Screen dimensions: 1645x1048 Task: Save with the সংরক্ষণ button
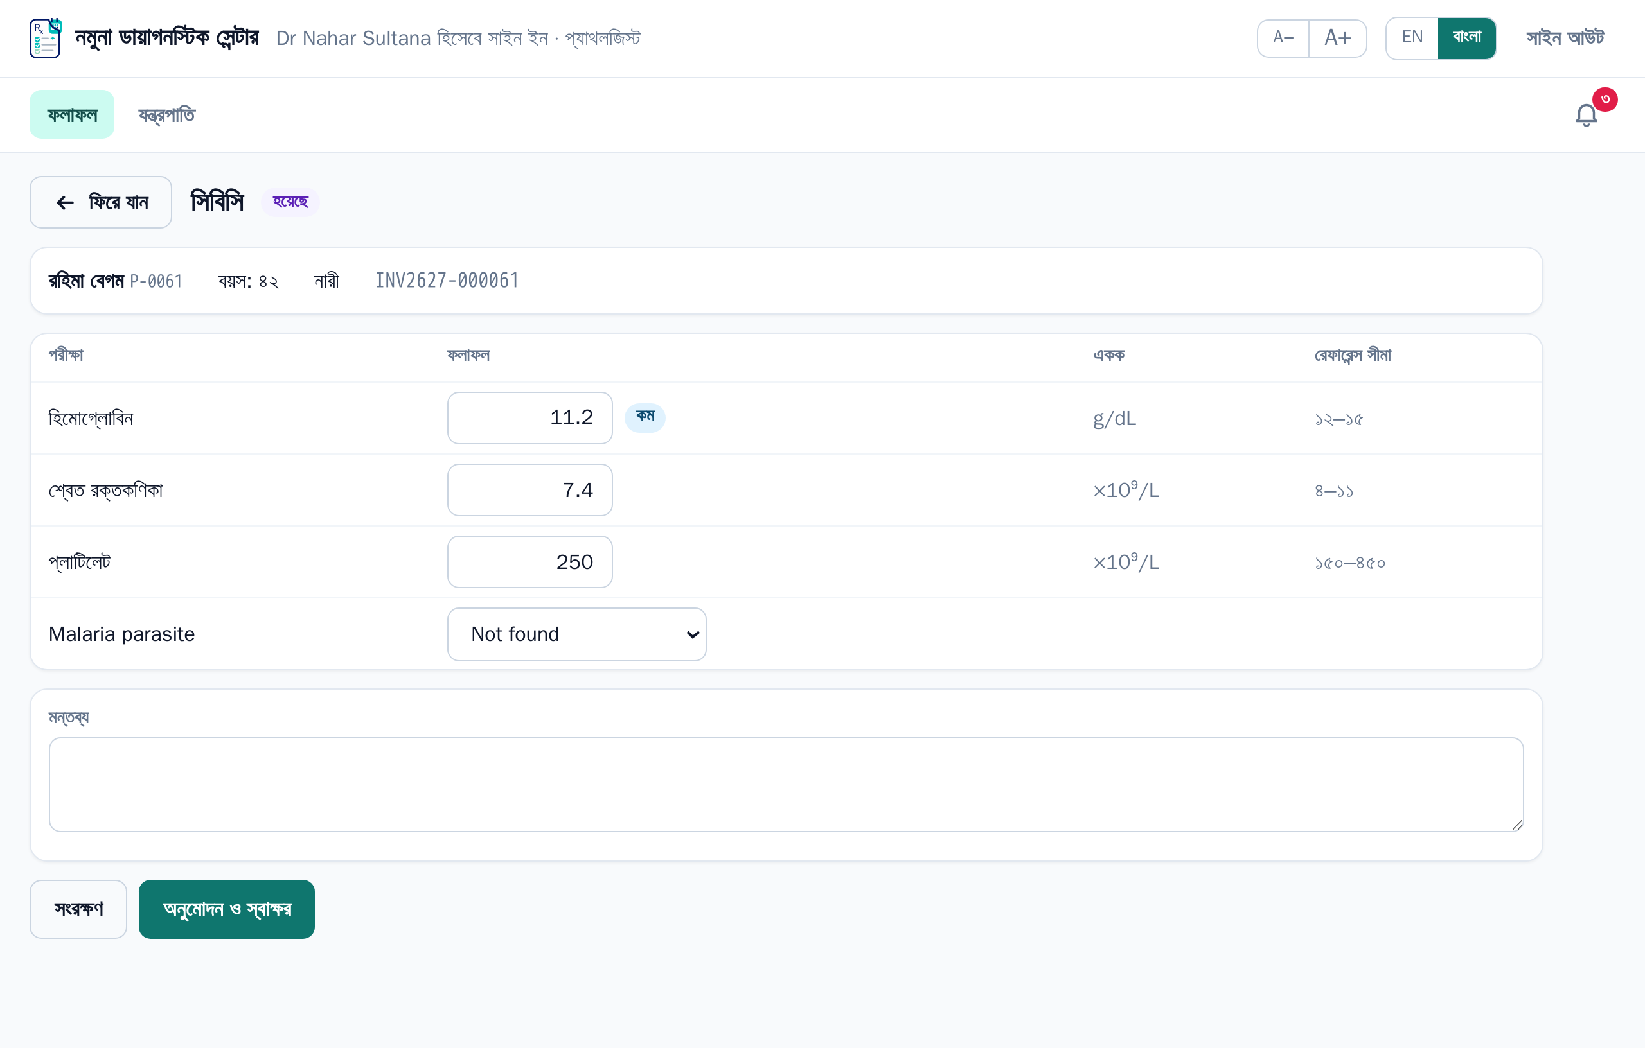(78, 909)
